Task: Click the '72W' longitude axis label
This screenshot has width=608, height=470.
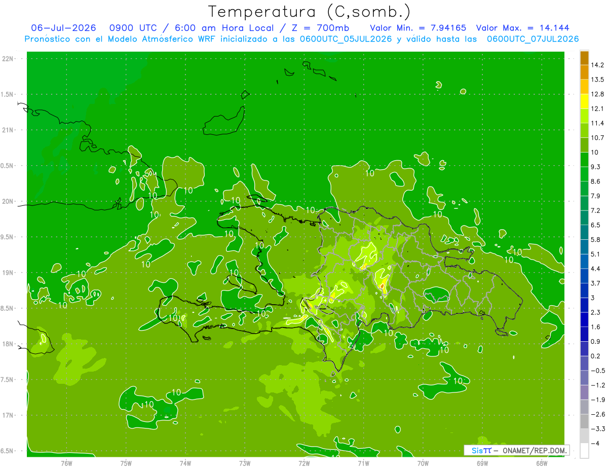Action: (x=304, y=463)
